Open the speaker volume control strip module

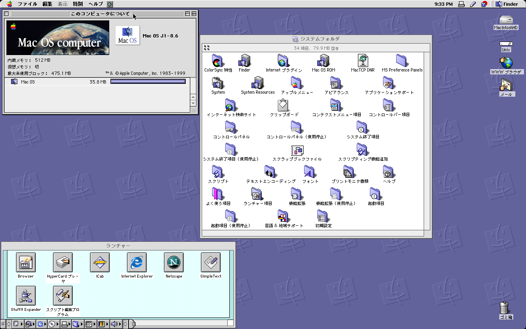pos(116,324)
